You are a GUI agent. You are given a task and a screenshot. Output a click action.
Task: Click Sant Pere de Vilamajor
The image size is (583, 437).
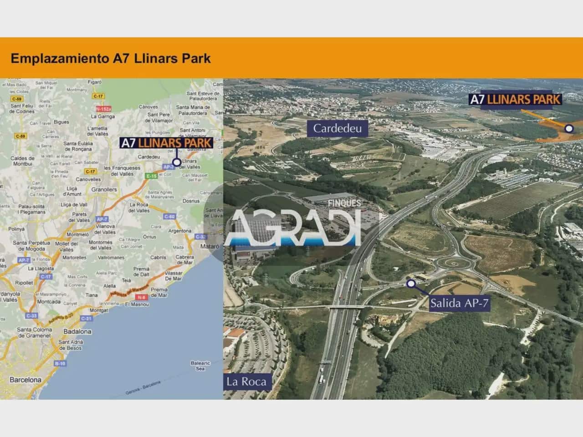pos(159,118)
